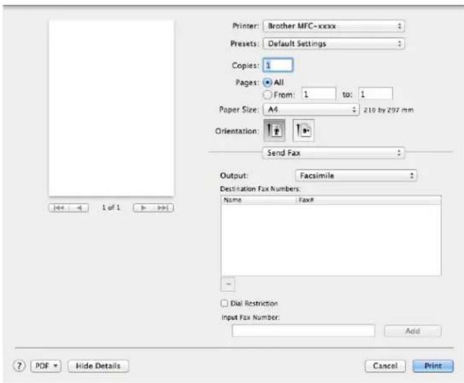The height and width of the screenshot is (383, 464).
Task: Go to previous page in preview
Action: 79,208
